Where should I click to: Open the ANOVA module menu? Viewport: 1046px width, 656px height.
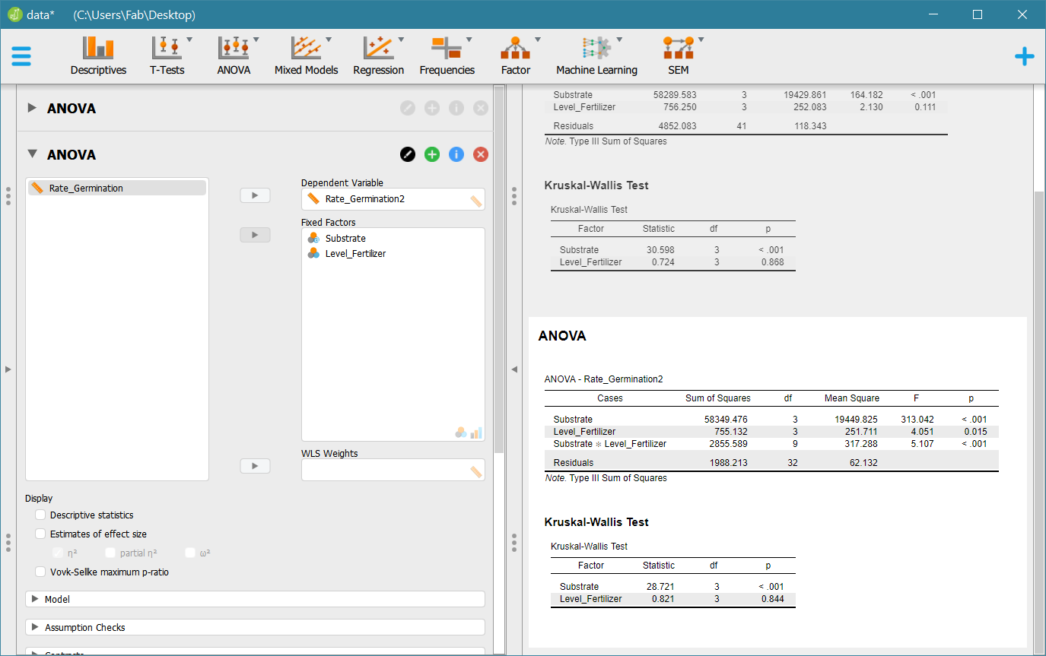[x=234, y=56]
